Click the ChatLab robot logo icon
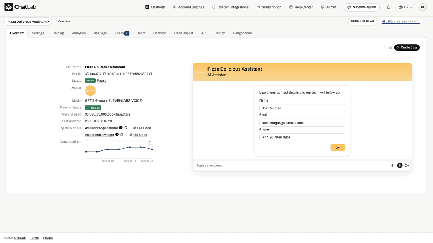The width and height of the screenshot is (433, 243). 9,7
